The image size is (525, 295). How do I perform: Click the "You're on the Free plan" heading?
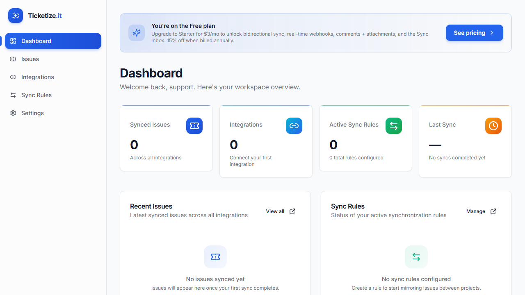click(183, 26)
